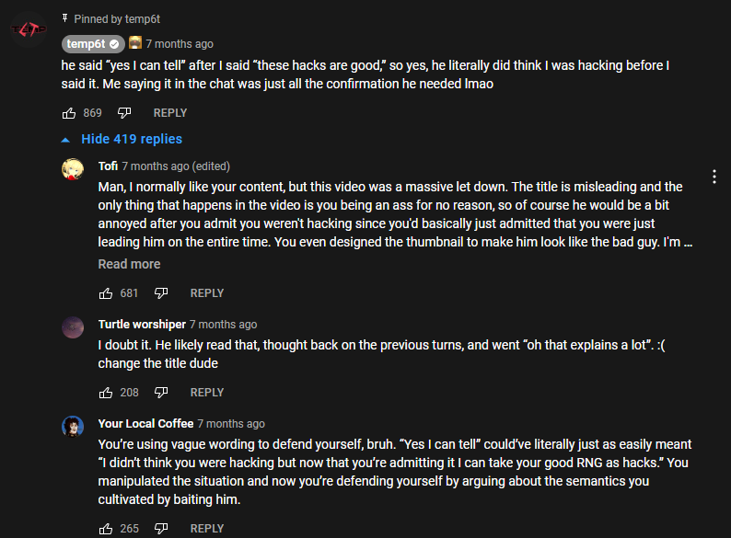Like Your Local Coffee's reply
The image size is (731, 538).
click(106, 529)
